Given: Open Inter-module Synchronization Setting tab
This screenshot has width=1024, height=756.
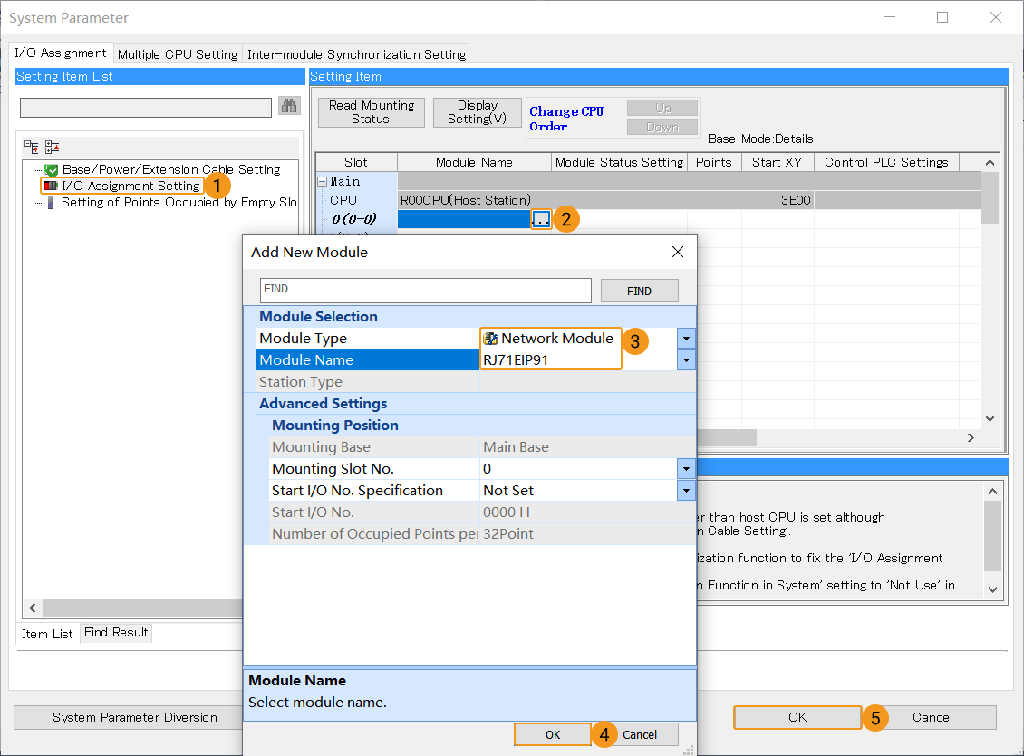Looking at the screenshot, I should [x=356, y=54].
